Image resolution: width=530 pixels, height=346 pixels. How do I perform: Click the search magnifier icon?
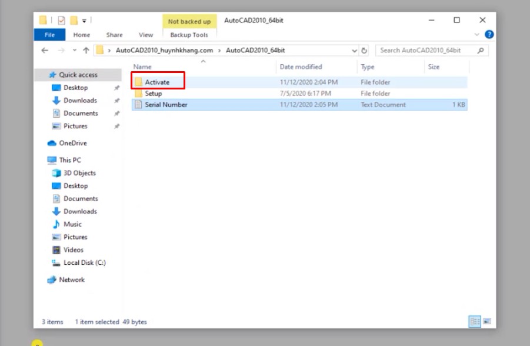coord(481,51)
